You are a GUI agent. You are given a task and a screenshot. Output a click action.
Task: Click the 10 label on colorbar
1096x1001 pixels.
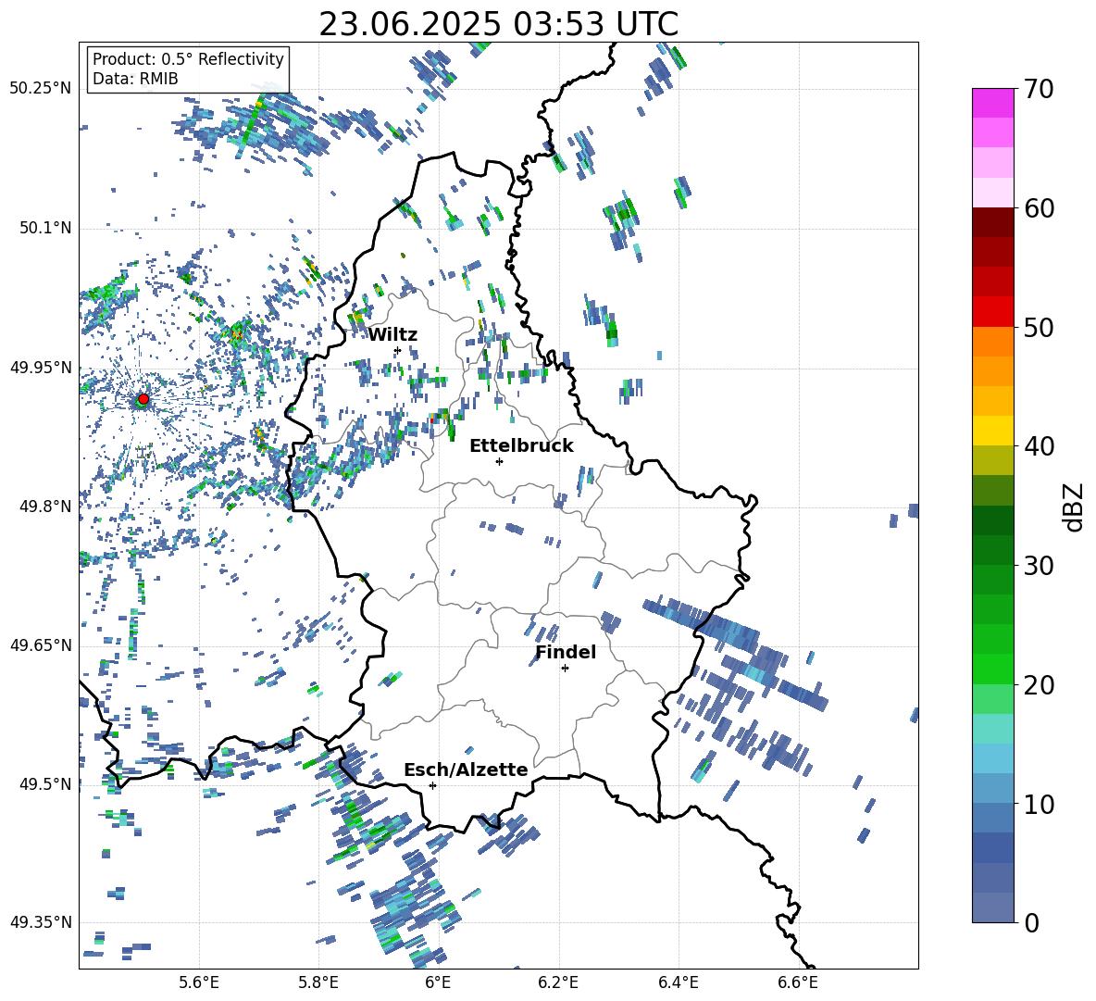1038,804
